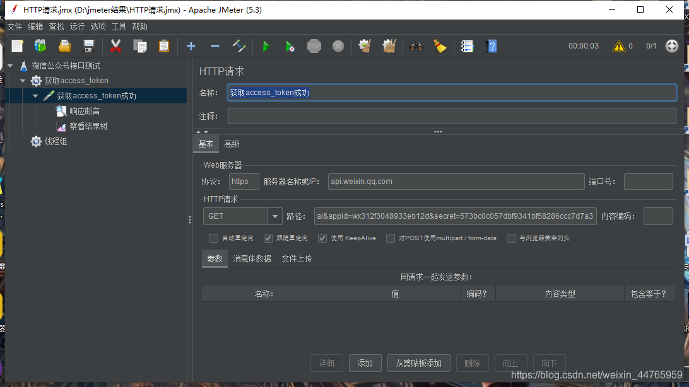689x387 pixels.
Task: Toggle the 使用 KeepAlive checkbox
Action: (x=322, y=238)
